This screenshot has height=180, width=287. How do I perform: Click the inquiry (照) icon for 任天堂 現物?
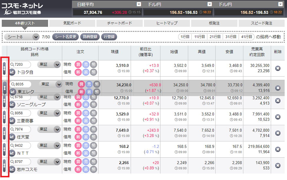point(94,129)
